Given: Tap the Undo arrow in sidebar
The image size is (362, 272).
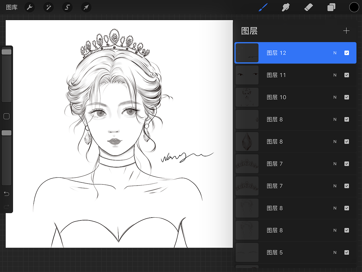Looking at the screenshot, I should pyautogui.click(x=7, y=194).
